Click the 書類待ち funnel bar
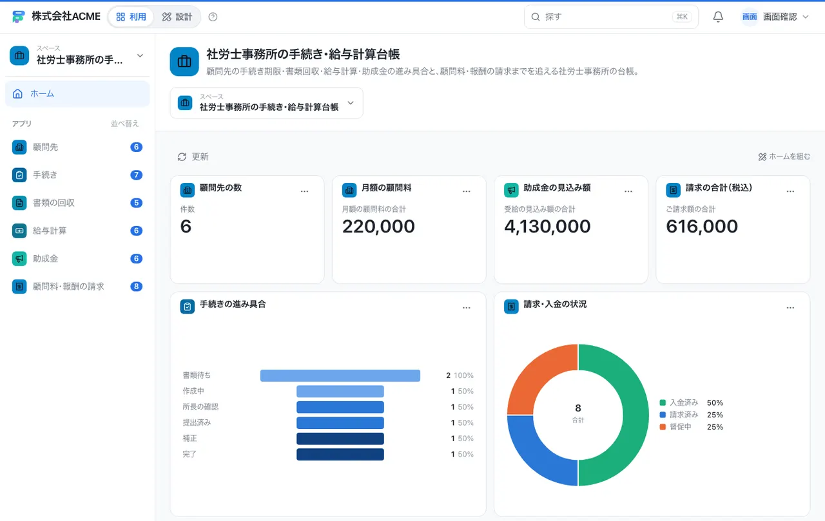The image size is (825, 521). point(340,375)
